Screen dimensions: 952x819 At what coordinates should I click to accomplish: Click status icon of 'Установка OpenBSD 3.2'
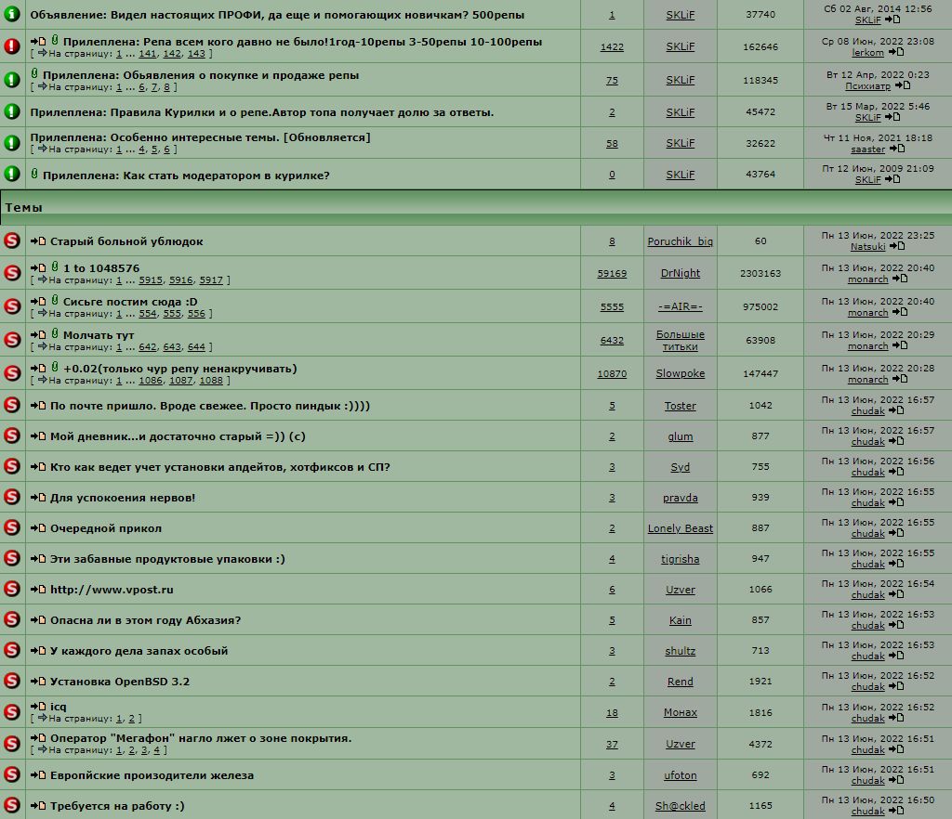click(11, 681)
